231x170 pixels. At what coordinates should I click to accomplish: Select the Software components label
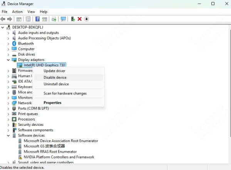pos(35,130)
